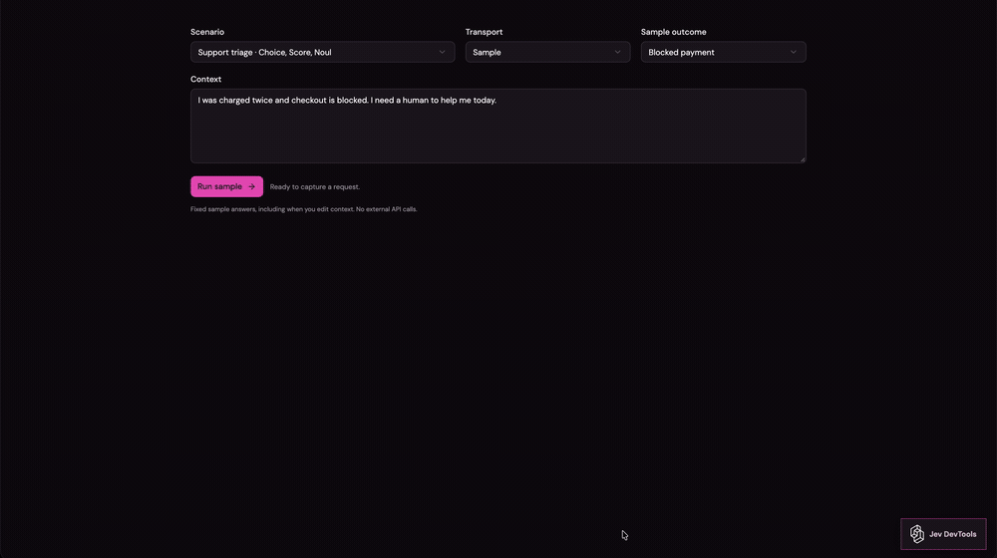The width and height of the screenshot is (997, 558).
Task: Click the resize handle of Context box
Action: click(x=803, y=158)
